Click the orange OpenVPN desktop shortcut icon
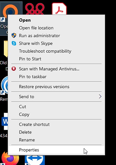Viewport: 116px width, 165px height. [10, 11]
